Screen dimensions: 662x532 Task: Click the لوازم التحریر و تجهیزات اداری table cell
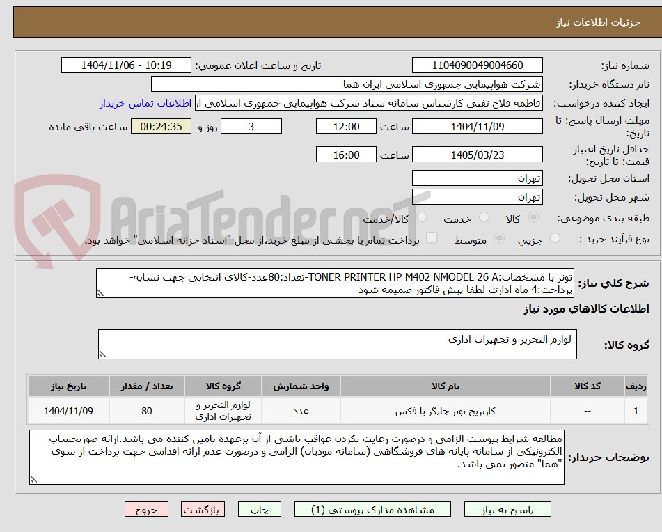[223, 411]
